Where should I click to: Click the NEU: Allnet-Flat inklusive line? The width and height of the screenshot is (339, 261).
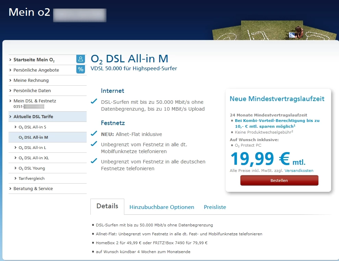point(131,134)
